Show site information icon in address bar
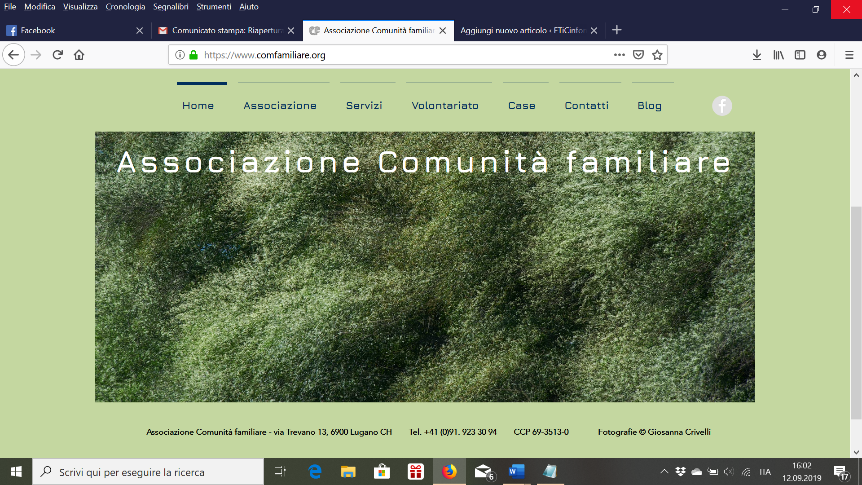 click(180, 55)
